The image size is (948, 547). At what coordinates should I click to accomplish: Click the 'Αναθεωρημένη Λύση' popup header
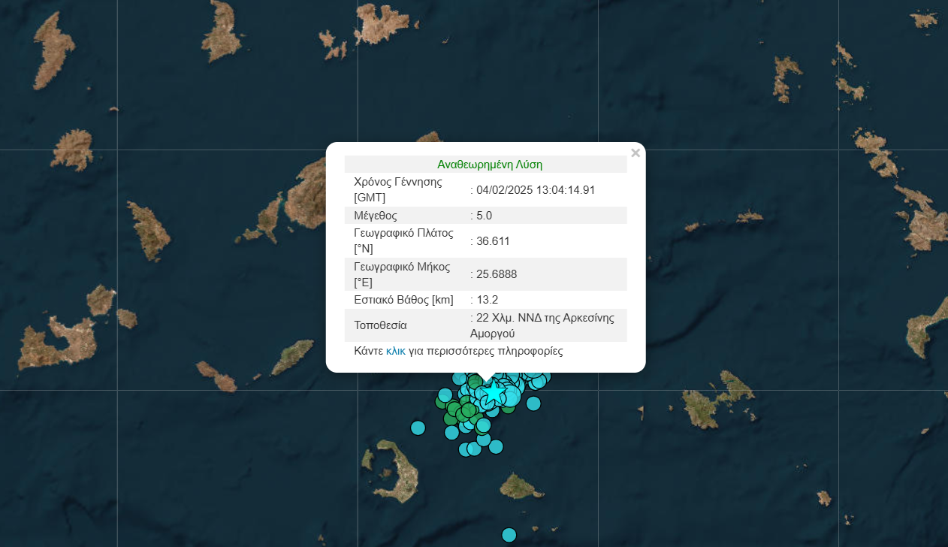pos(489,165)
